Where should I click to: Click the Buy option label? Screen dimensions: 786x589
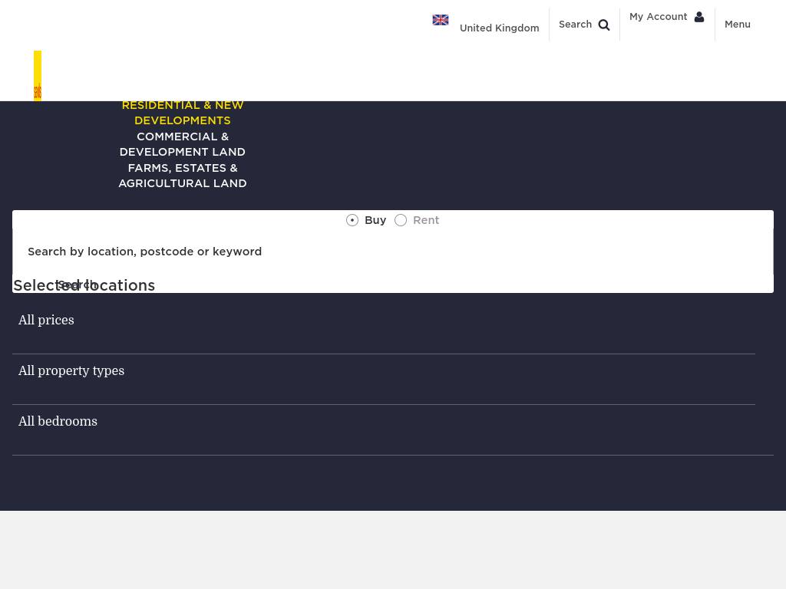pyautogui.click(x=375, y=220)
